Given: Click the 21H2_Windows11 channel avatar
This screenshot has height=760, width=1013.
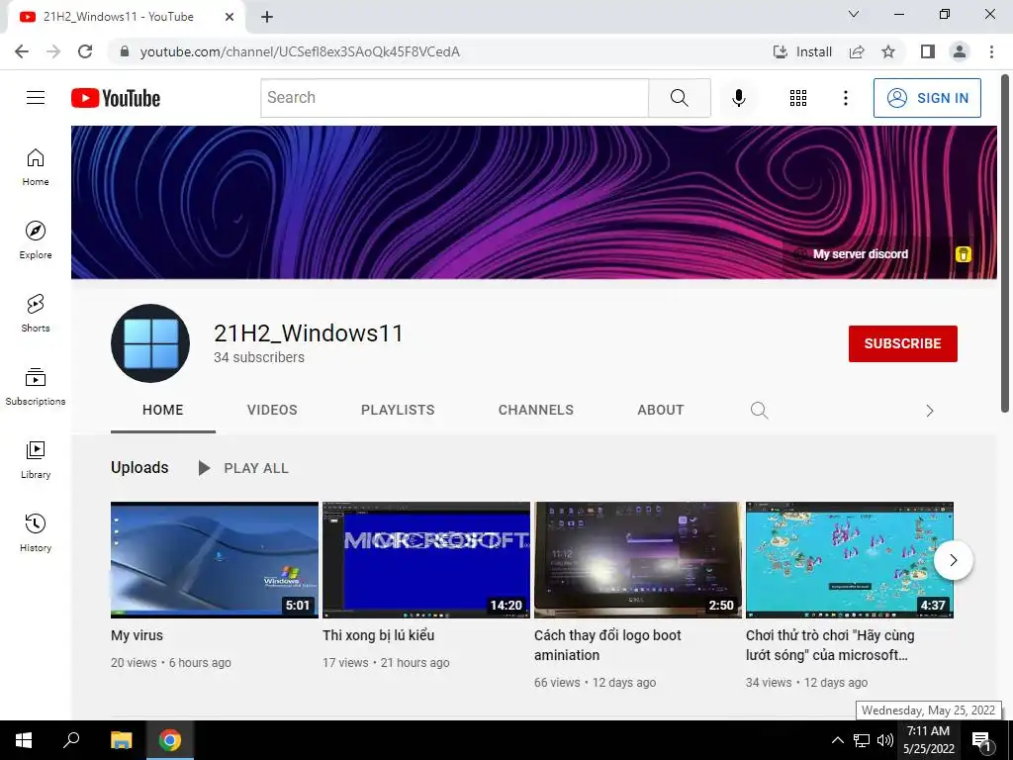Looking at the screenshot, I should (x=150, y=343).
